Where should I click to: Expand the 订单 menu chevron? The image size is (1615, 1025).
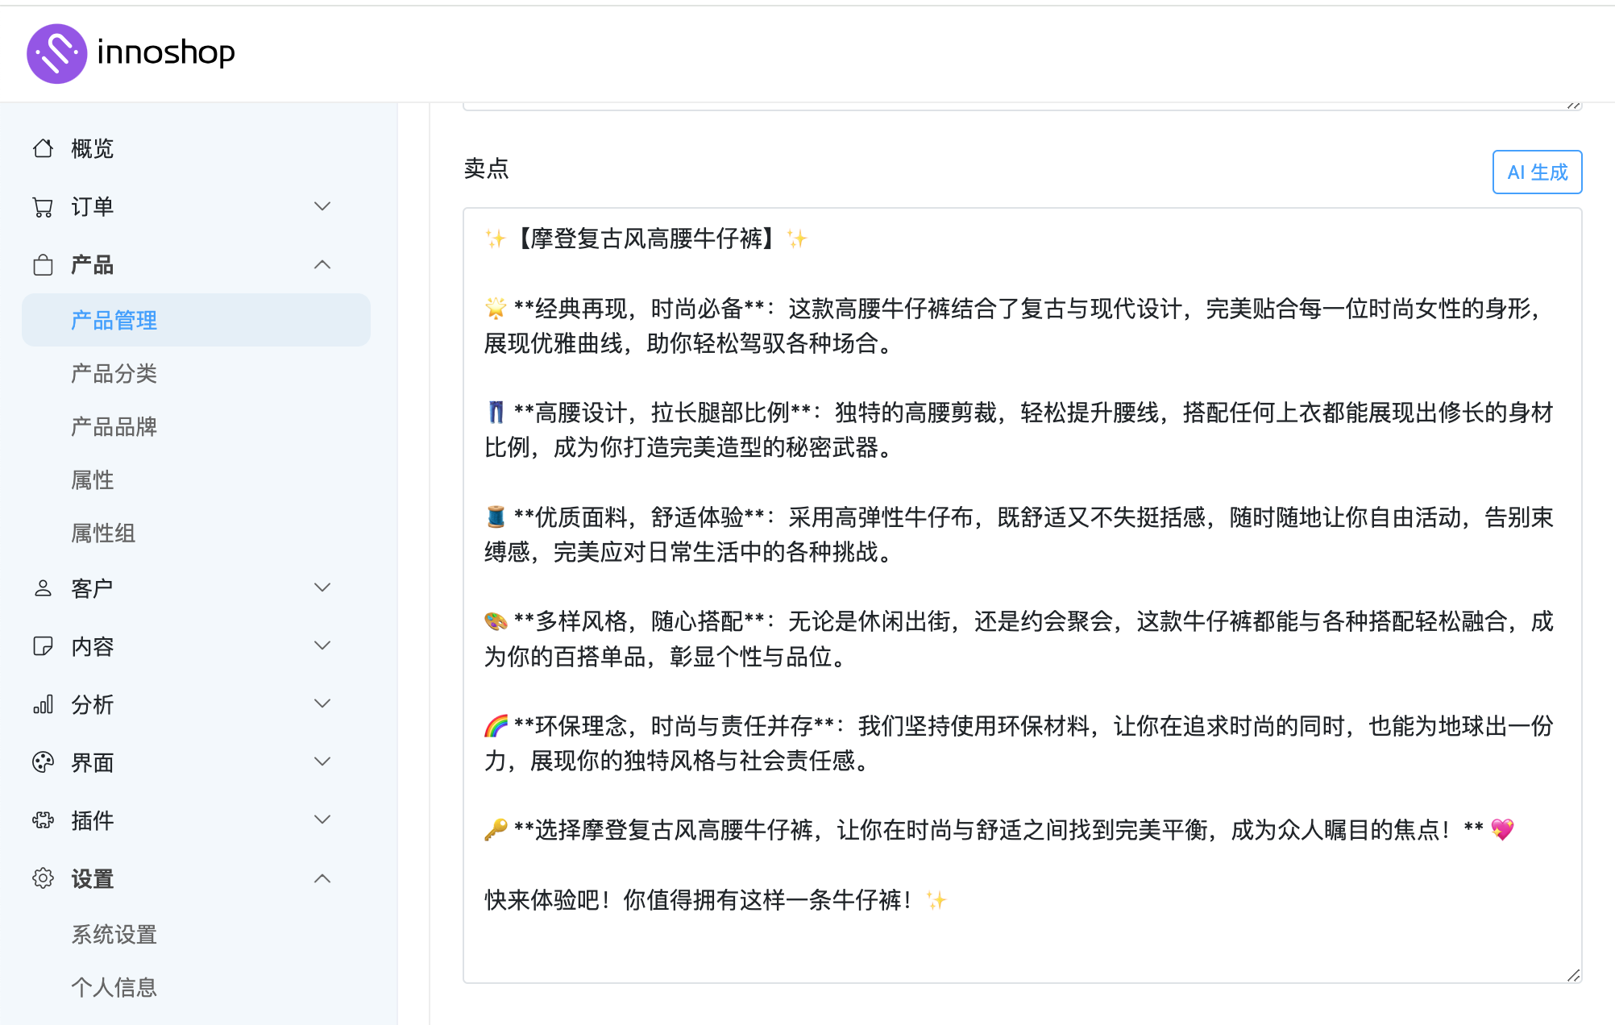coord(322,206)
